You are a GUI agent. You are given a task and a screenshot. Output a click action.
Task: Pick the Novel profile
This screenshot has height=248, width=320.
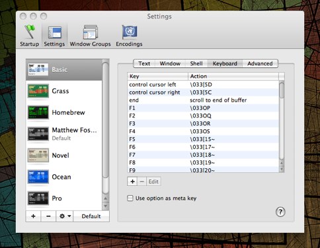coord(64,156)
